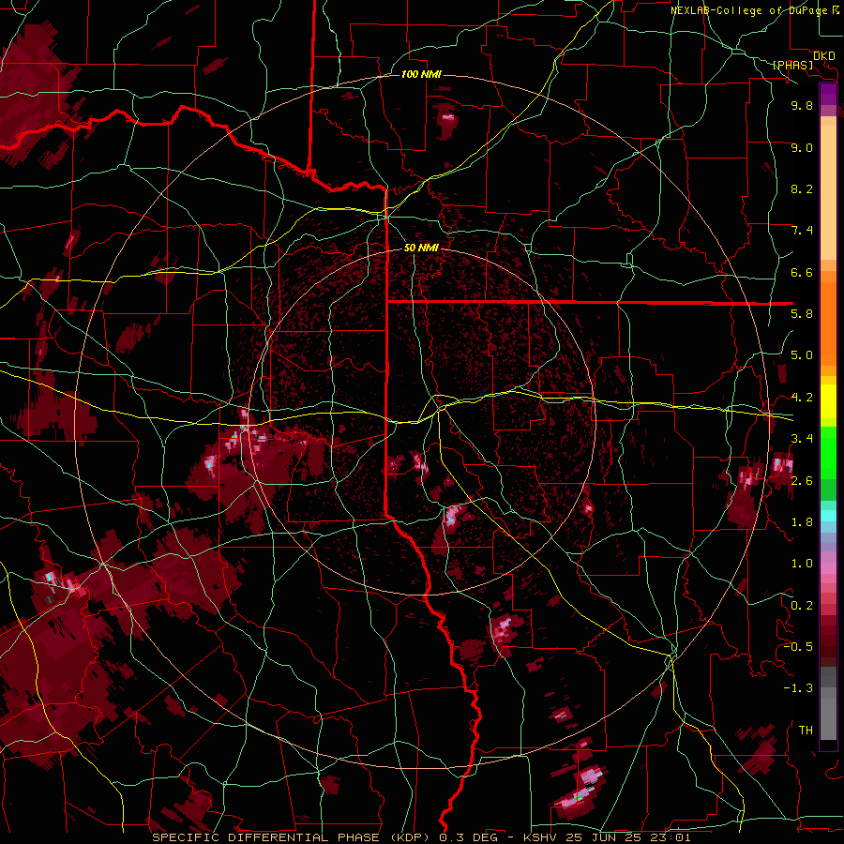Click the 1.8 scale value
The width and height of the screenshot is (844, 844).
pos(802,522)
